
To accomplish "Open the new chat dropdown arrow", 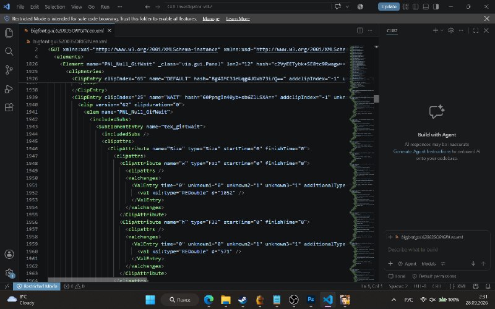I will point(442,30).
